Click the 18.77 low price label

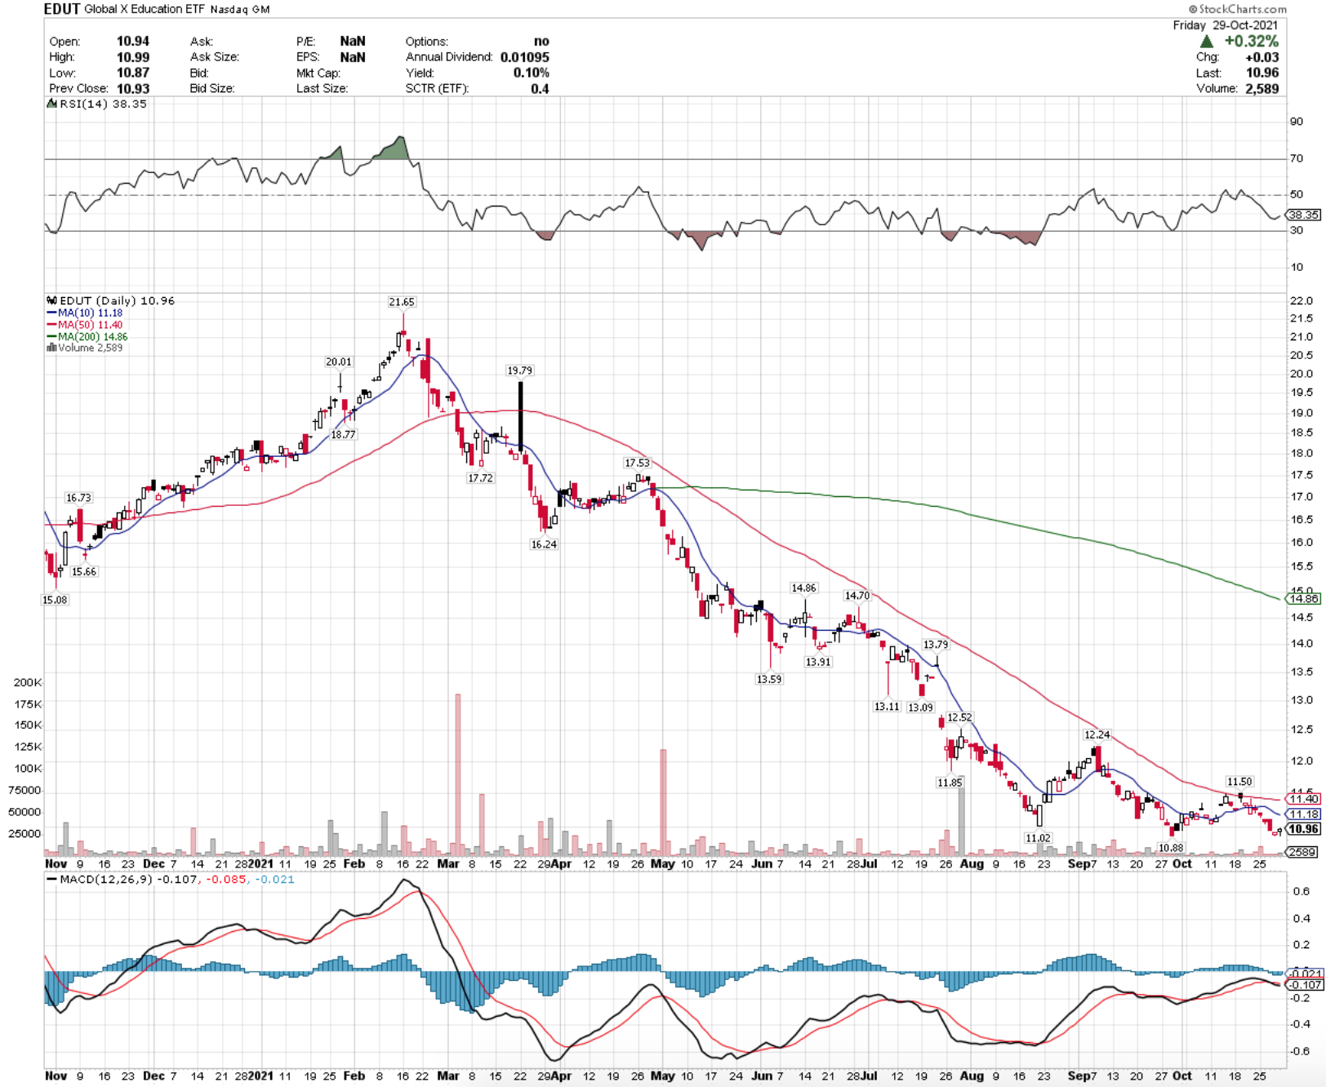coord(343,434)
